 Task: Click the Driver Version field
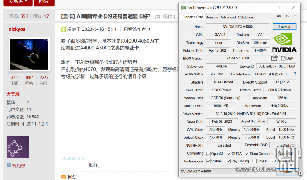coord(251,114)
